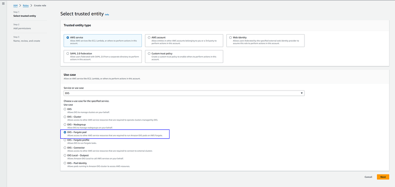Click the orange Next button
395x187 pixels.
pos(383,177)
